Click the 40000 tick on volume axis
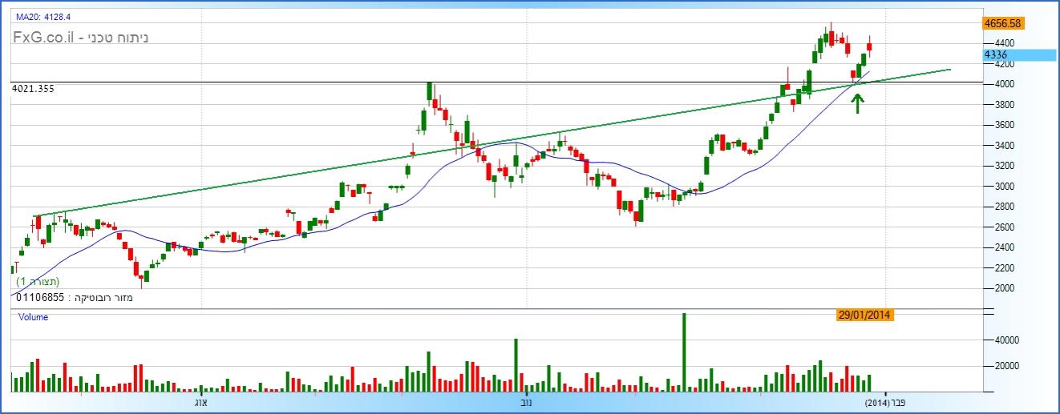Image resolution: width=1060 pixels, height=414 pixels. pyautogui.click(x=999, y=340)
